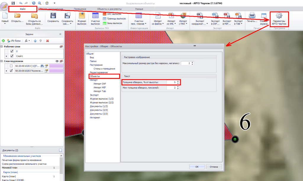Switch to the Помещение tab
This screenshot has height=181, width=303.
pos(80,9)
